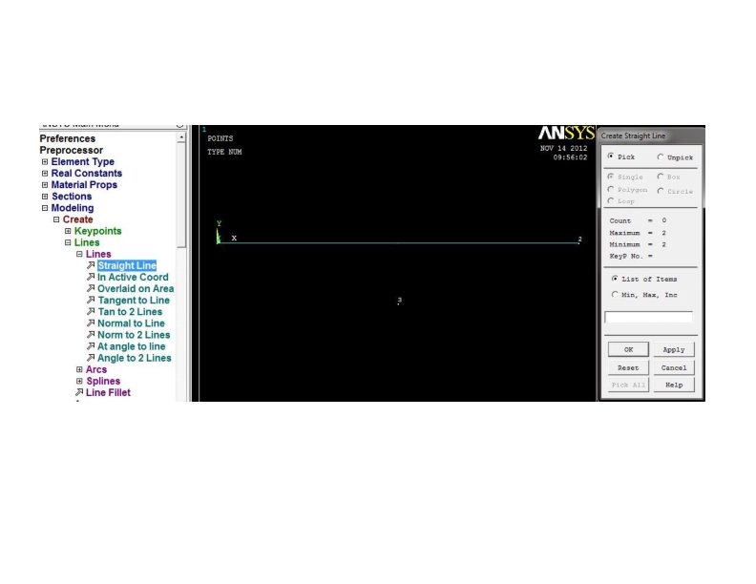756x584 pixels.
Task: Click the arrow icon beside Overlaid on Area
Action: point(91,288)
